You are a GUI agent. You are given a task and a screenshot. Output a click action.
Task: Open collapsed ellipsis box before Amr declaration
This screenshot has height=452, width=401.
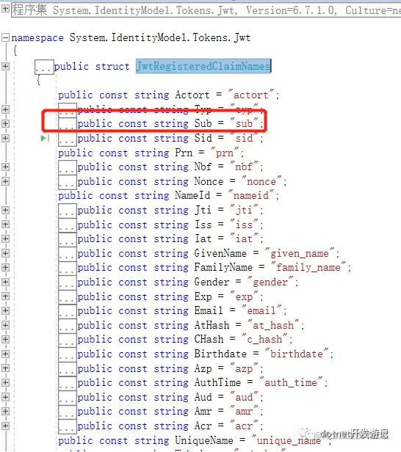coord(68,412)
